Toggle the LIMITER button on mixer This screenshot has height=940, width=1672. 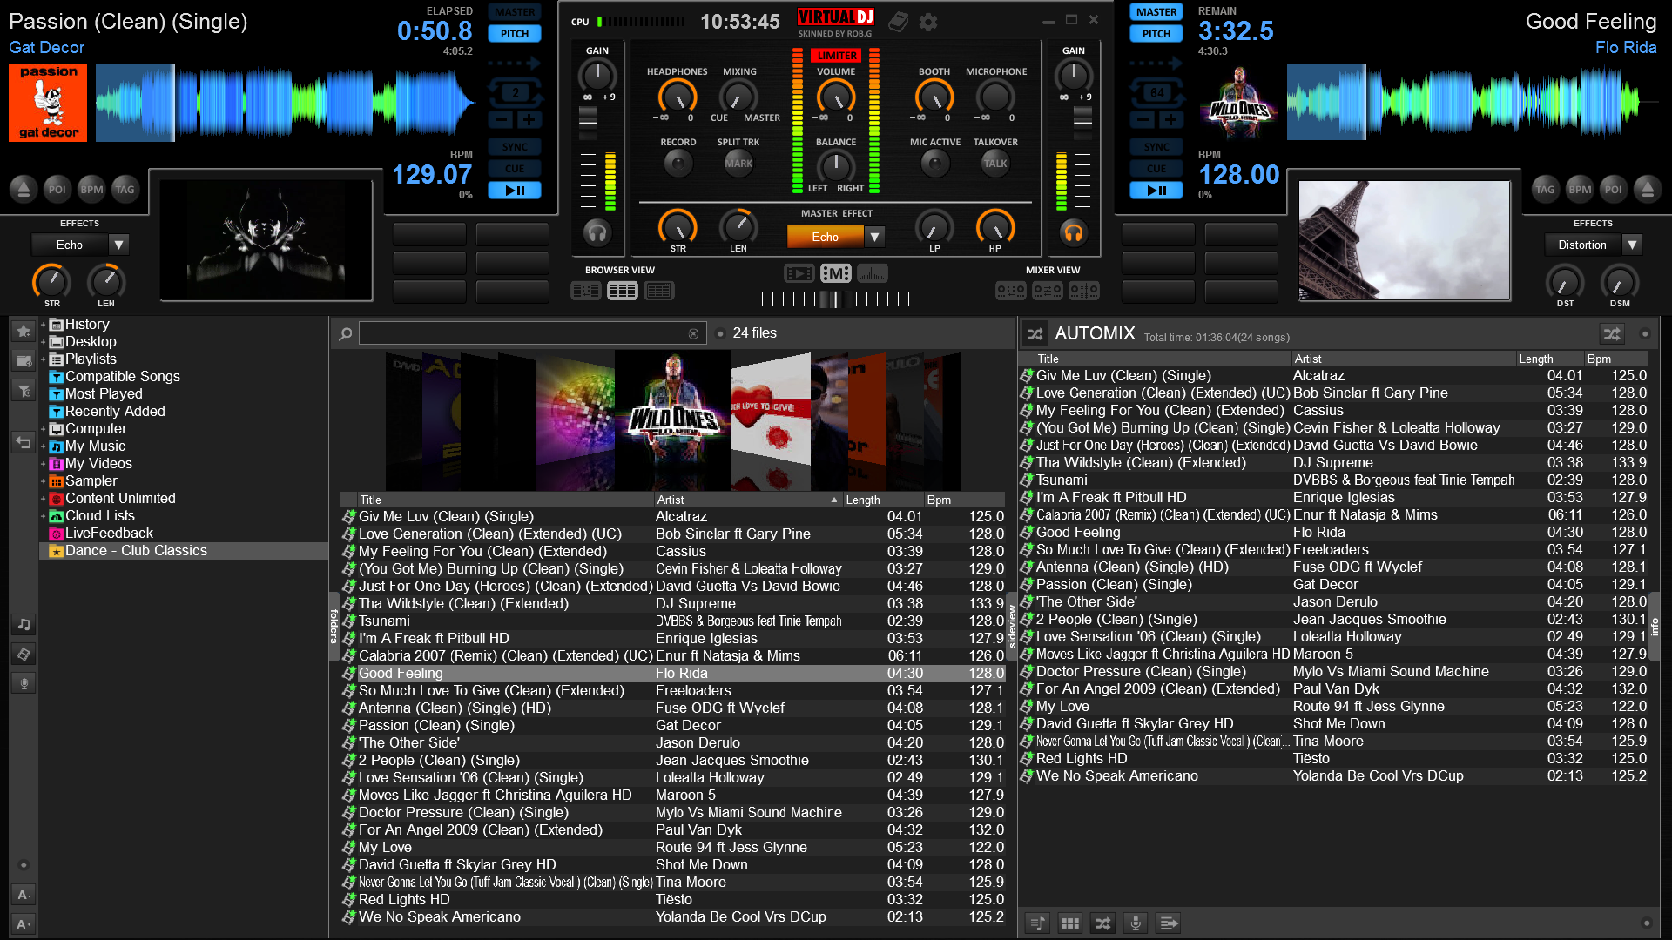click(x=835, y=54)
